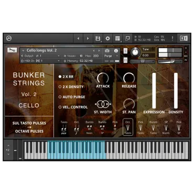Viewport: 194px width, 194px height.
Task: Expand the instrument name dropdown arrow
Action: (x=23, y=50)
